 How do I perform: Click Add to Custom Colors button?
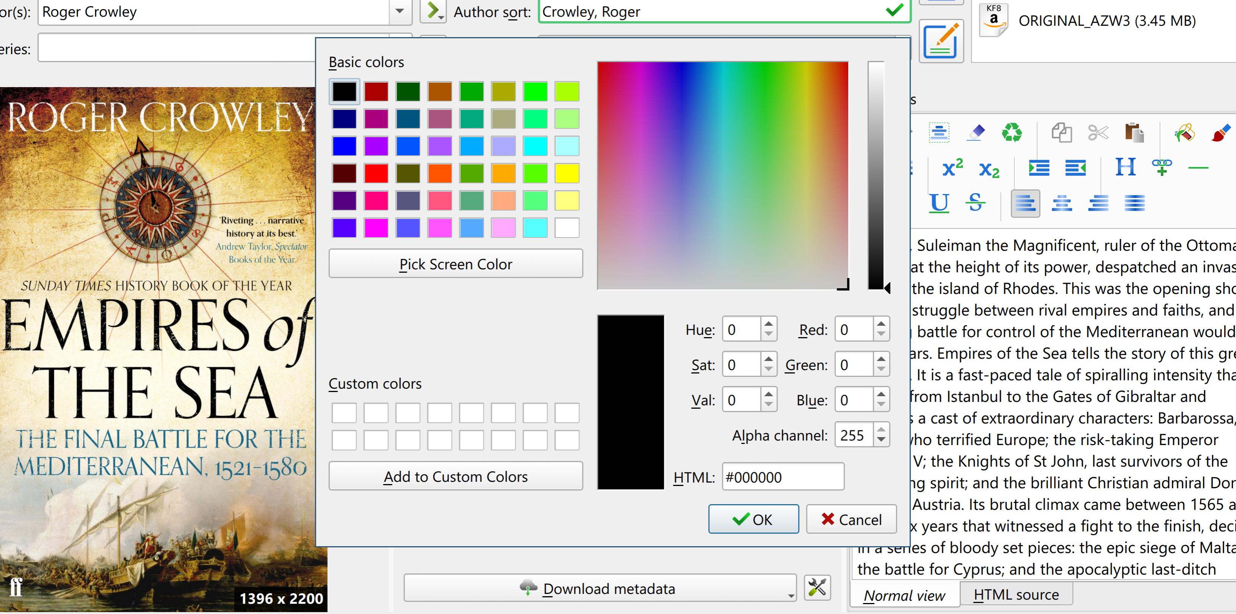coord(455,476)
